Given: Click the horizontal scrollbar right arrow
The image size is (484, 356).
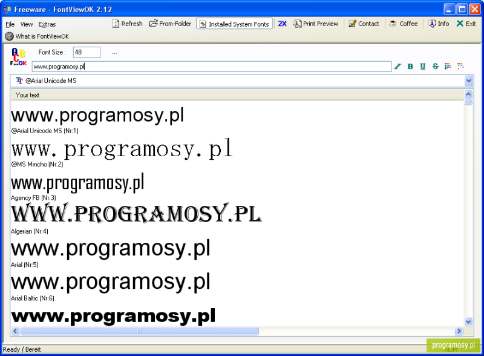Looking at the screenshot, I should point(459,331).
